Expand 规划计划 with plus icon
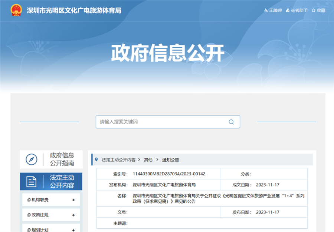The image size is (334, 232). click(73, 230)
